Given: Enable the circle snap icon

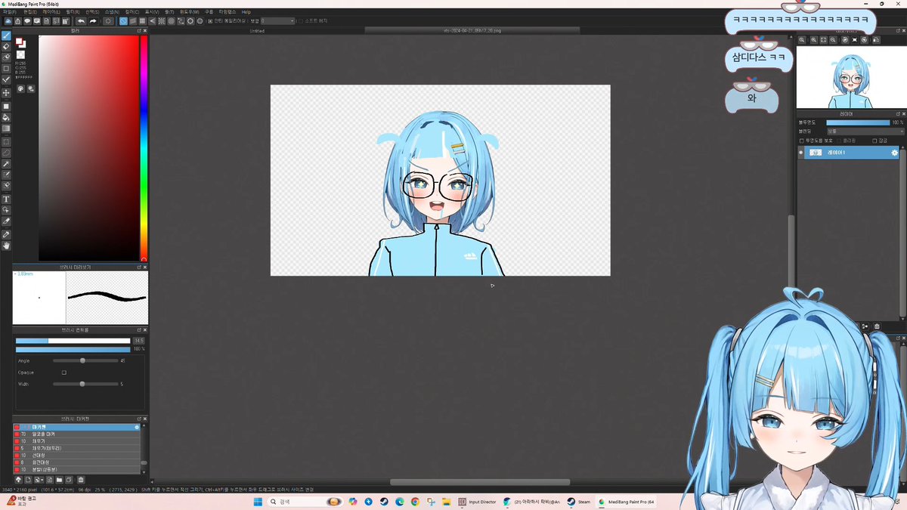Looking at the screenshot, I should point(171,21).
